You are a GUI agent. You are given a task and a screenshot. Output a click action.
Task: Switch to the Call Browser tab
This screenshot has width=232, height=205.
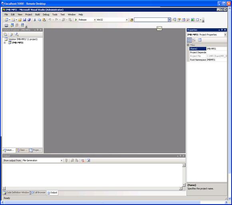[38, 193]
